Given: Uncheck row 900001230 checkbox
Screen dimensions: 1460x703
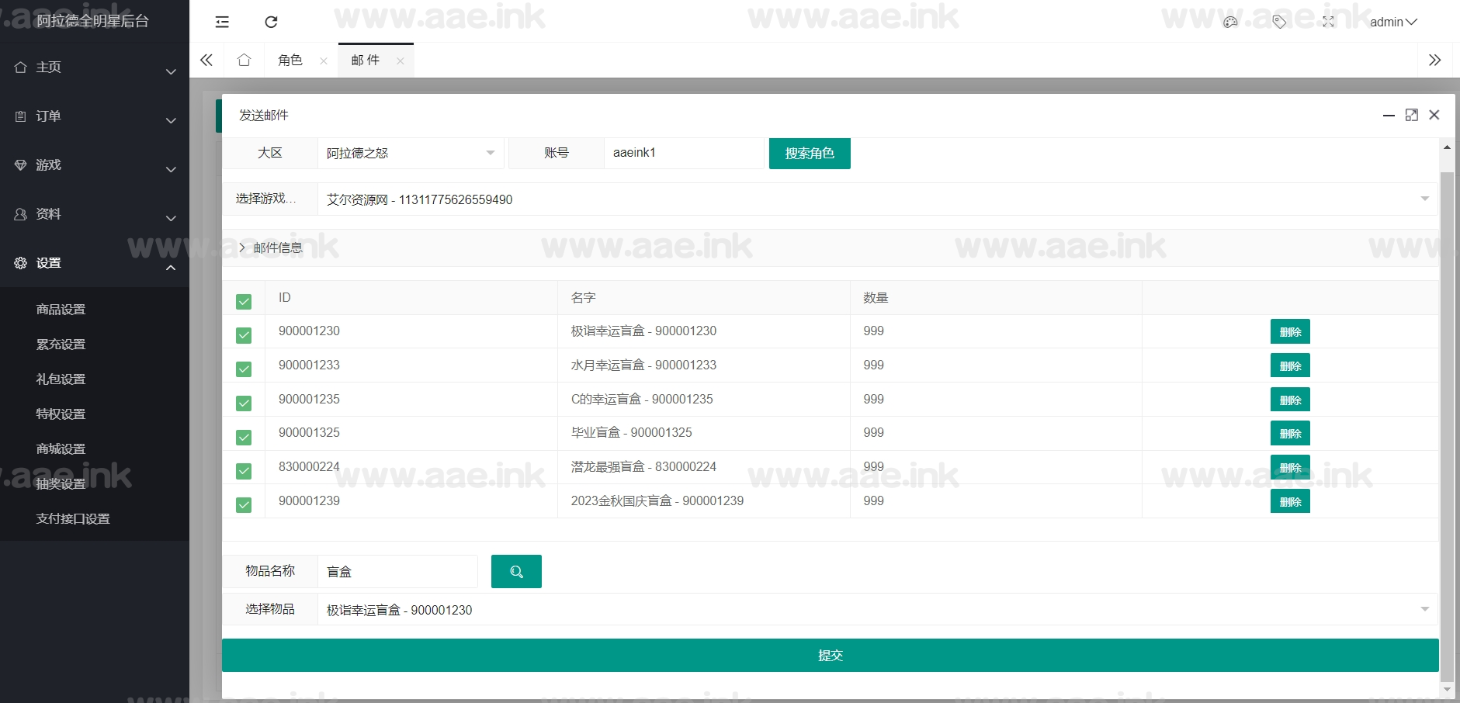Looking at the screenshot, I should [x=244, y=334].
